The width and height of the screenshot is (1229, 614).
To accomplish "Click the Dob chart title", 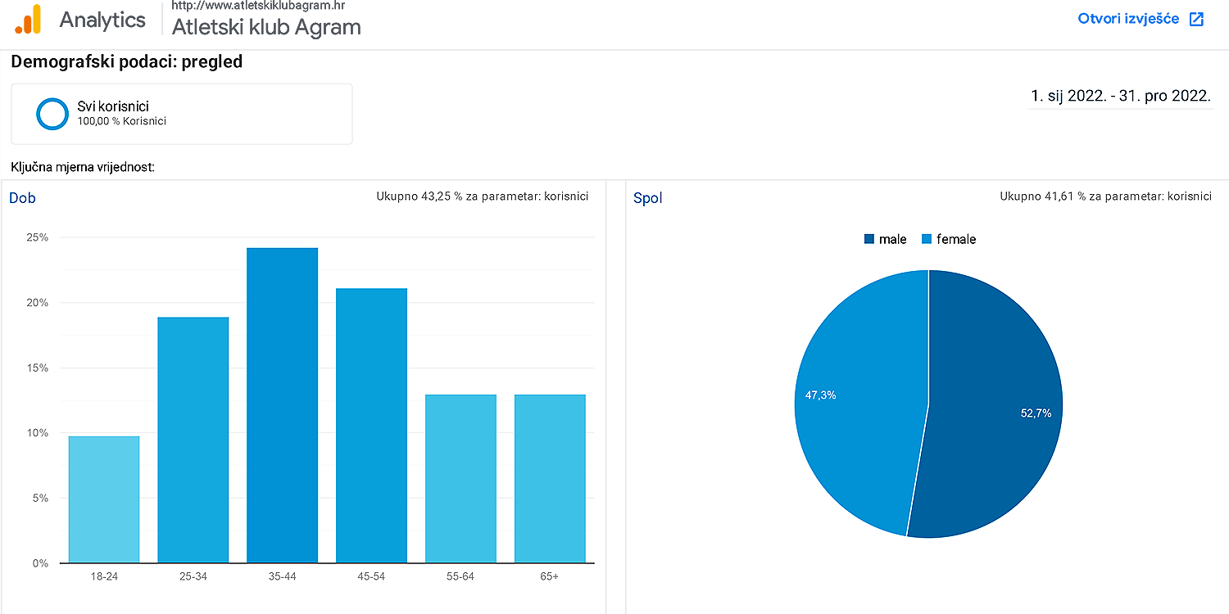I will pos(22,198).
